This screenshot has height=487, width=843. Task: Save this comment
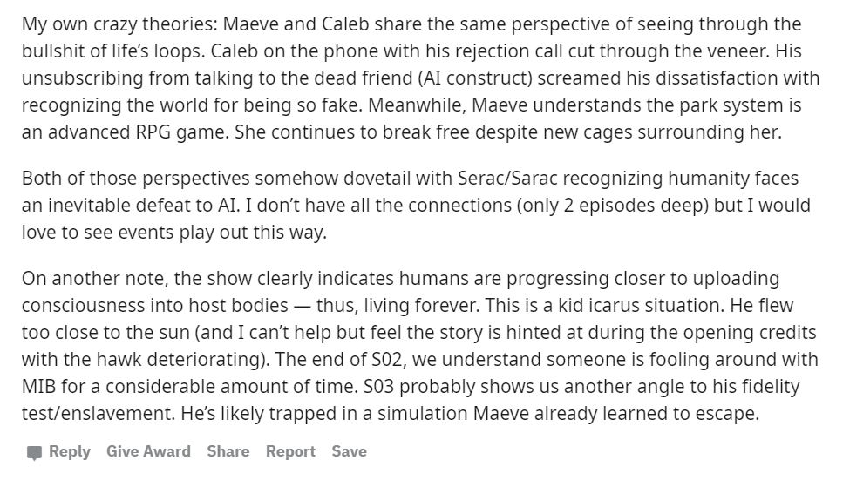coord(349,451)
